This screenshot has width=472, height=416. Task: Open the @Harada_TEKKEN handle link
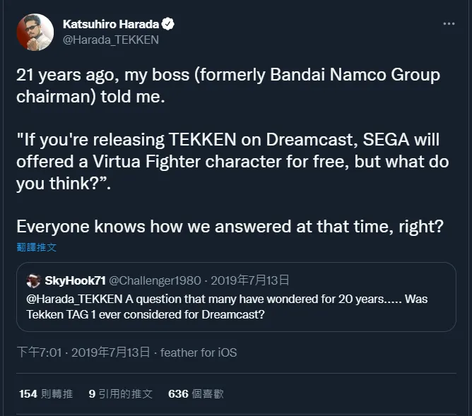click(110, 40)
